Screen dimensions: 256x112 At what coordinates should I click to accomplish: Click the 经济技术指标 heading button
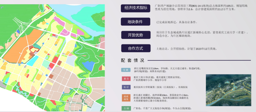pyautogui.click(x=136, y=8)
